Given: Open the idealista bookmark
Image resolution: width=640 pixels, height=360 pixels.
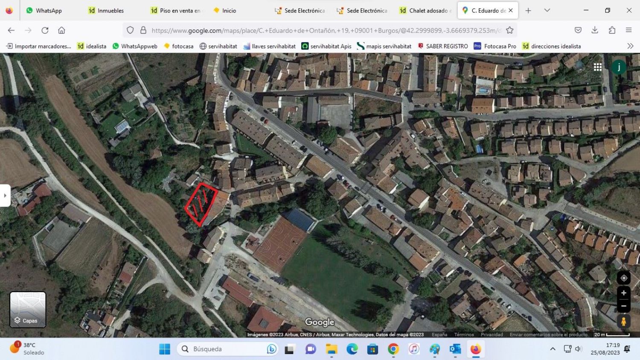Looking at the screenshot, I should pyautogui.click(x=92, y=46).
